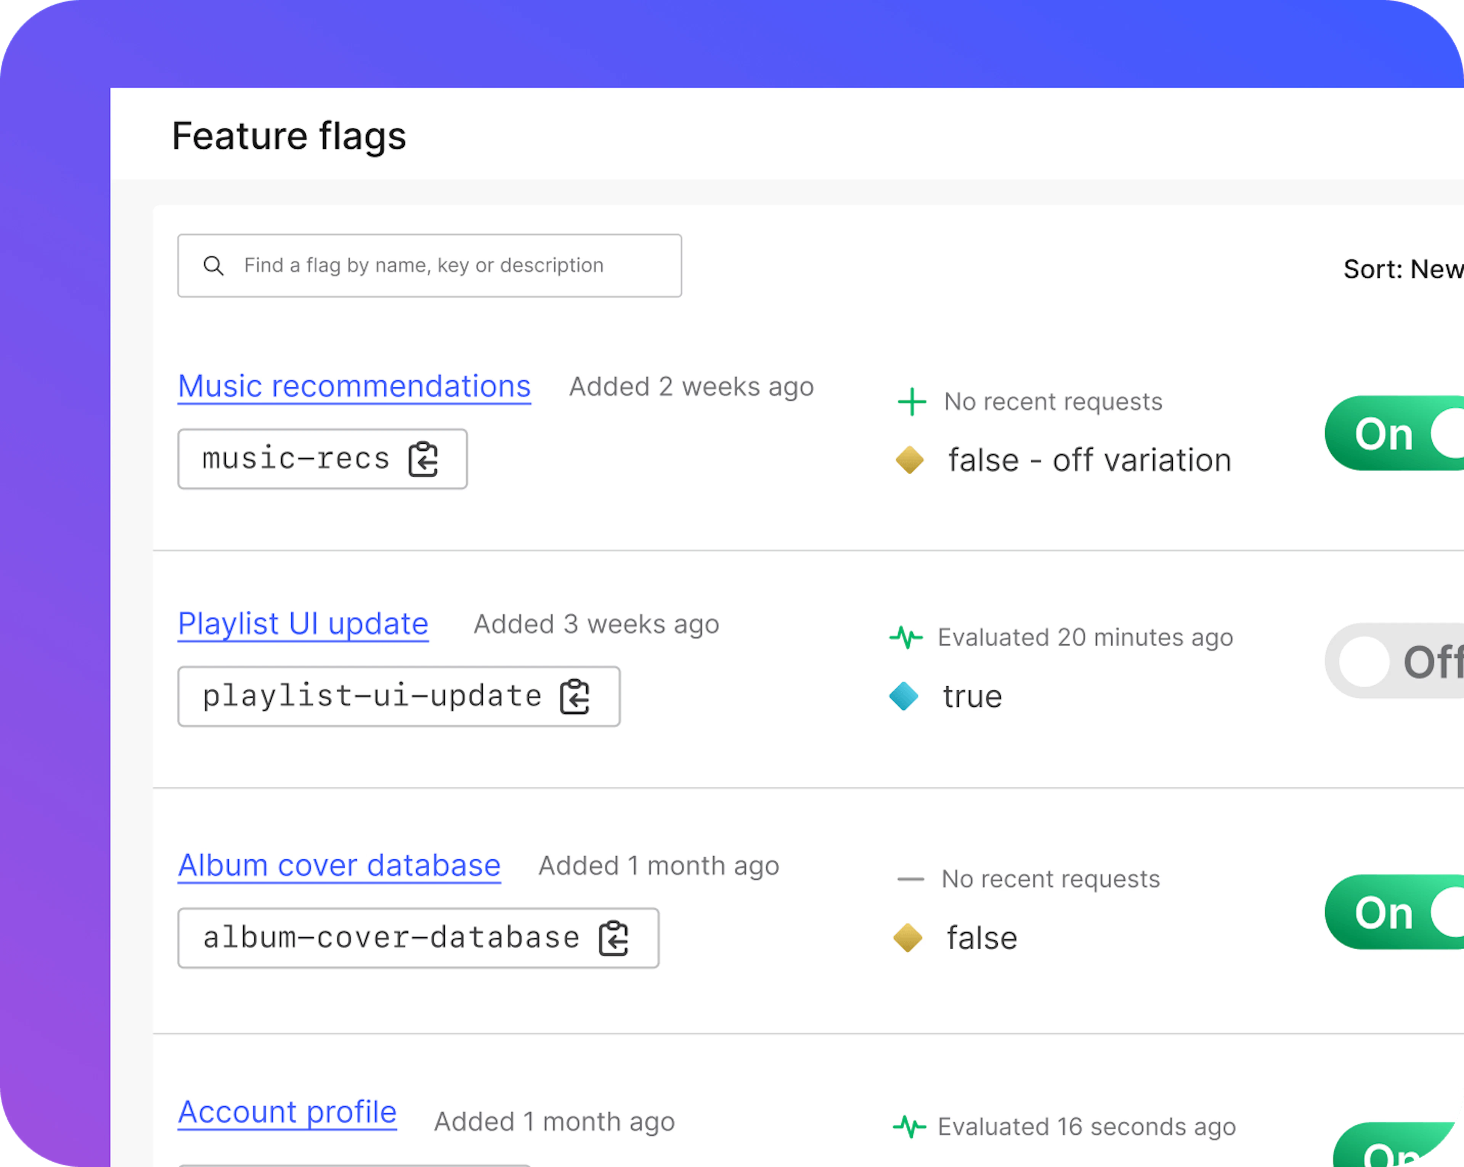Open the Playlist UI update flag

click(x=303, y=624)
